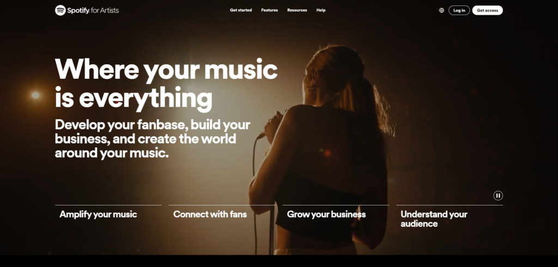This screenshot has width=558, height=267.
Task: Click the Get access button
Action: tap(487, 10)
